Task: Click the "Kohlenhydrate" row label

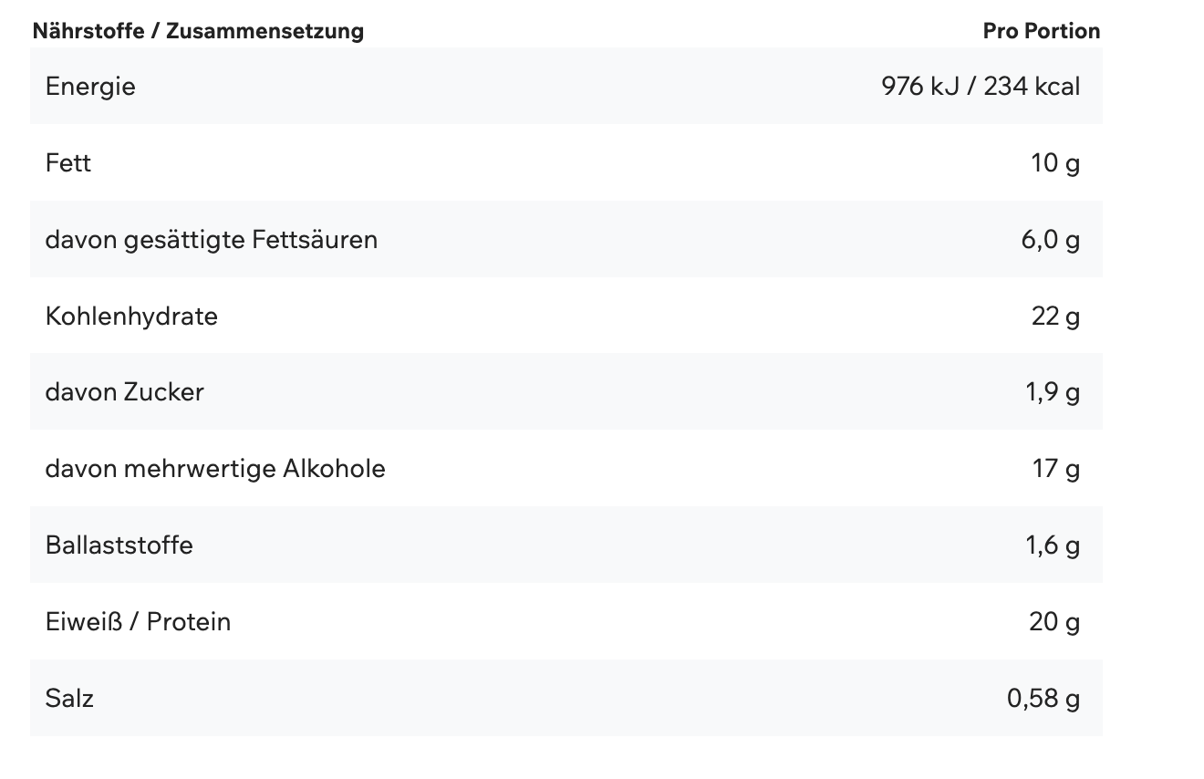Action: (131, 317)
